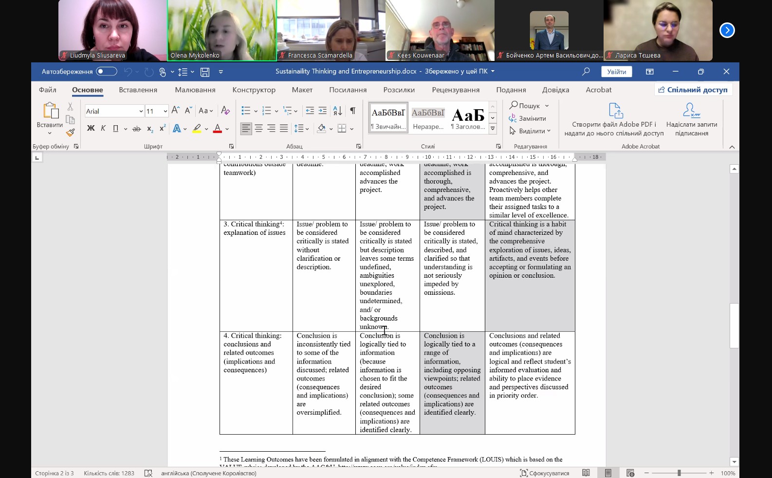Increase font size with the grow font icon
Viewport: 772px width, 478px height.
pos(176,111)
